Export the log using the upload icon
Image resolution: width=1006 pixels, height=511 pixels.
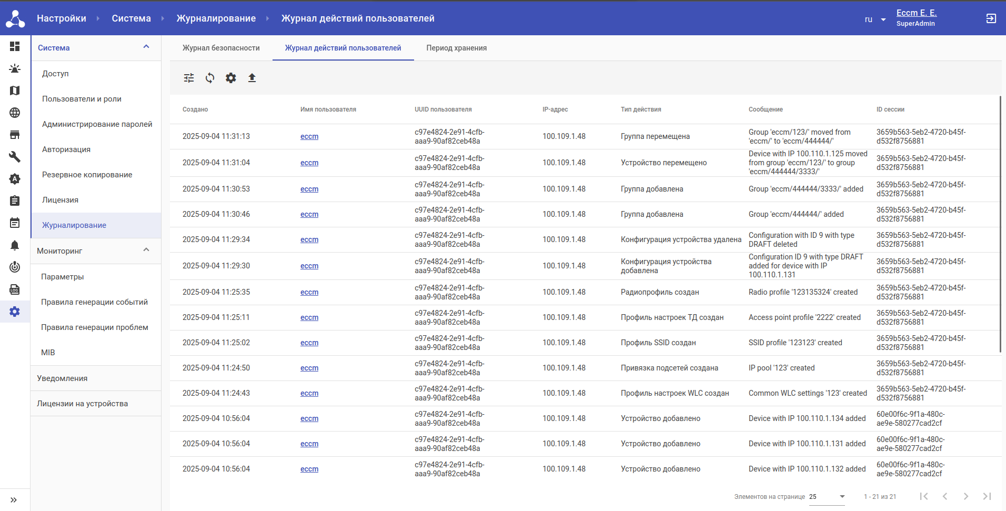[252, 78]
